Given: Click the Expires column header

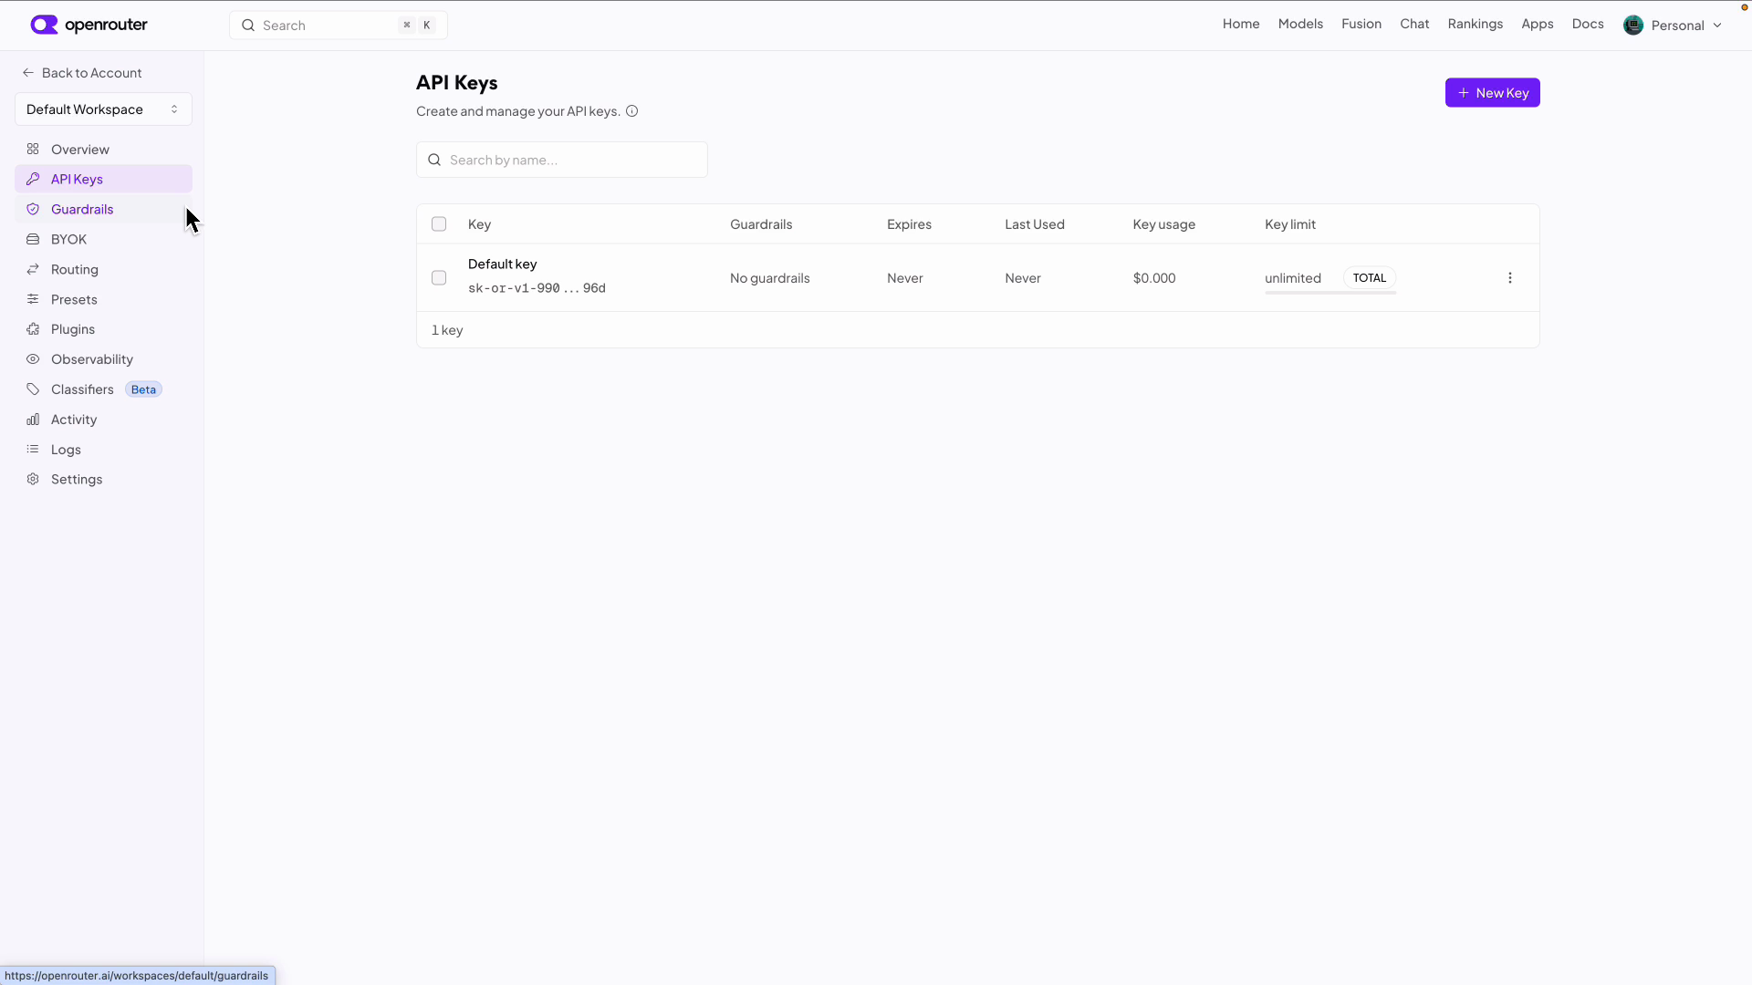Looking at the screenshot, I should point(909,224).
